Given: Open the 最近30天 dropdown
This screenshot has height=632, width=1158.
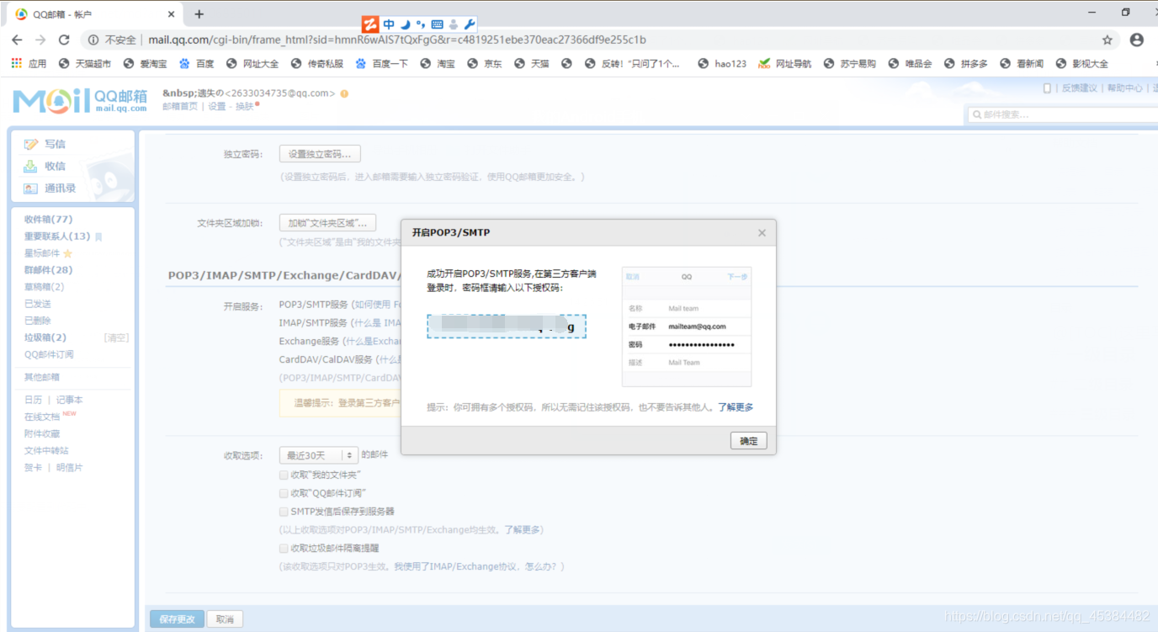Looking at the screenshot, I should [x=319, y=455].
